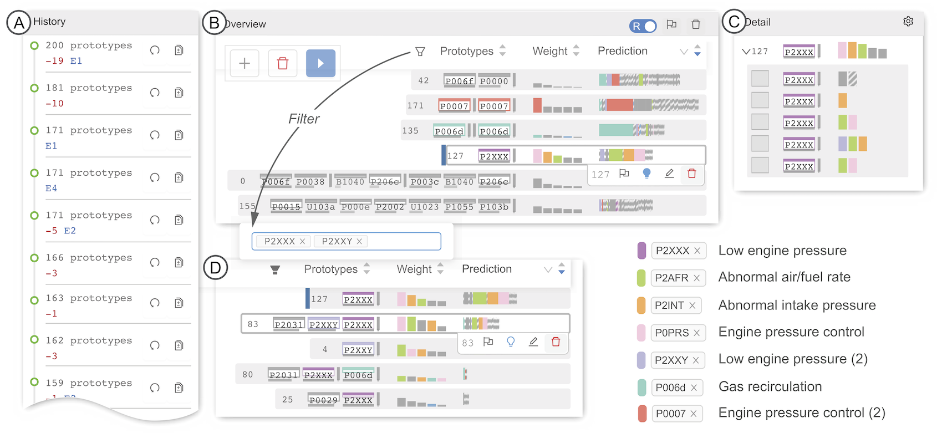Check the last checkbox in Detail list

click(760, 165)
